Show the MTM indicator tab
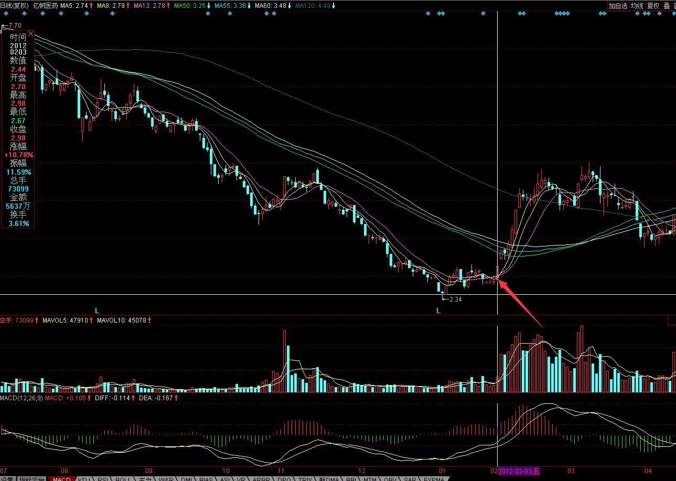 point(370,478)
